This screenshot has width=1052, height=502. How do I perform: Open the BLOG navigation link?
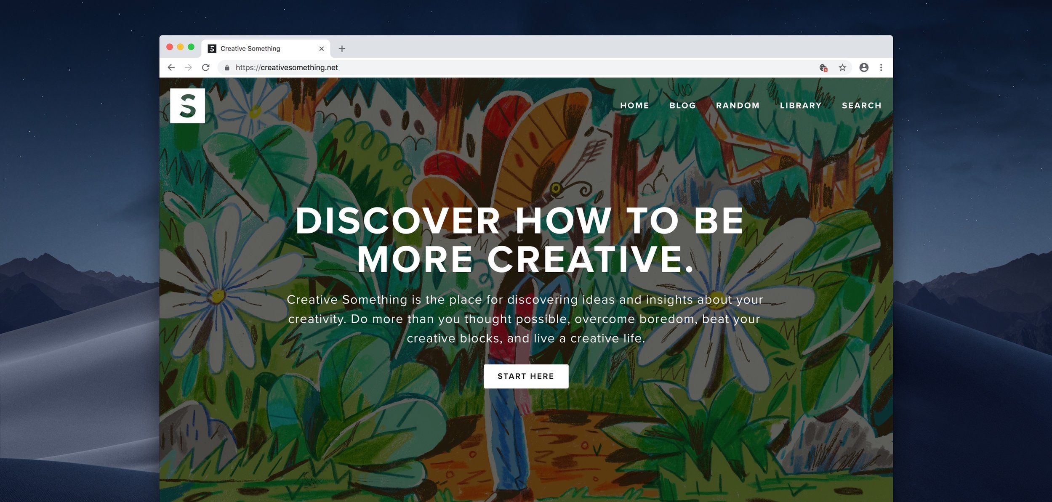[x=682, y=105]
